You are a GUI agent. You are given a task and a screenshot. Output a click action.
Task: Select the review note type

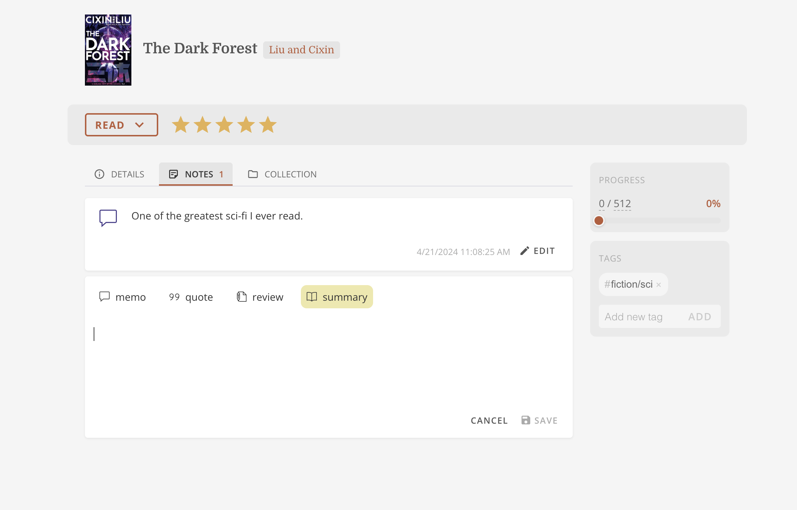[x=260, y=297]
